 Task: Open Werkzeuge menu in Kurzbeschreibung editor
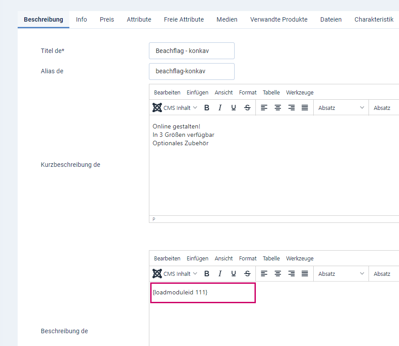pos(300,93)
